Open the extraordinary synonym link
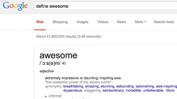 tap(113, 90)
